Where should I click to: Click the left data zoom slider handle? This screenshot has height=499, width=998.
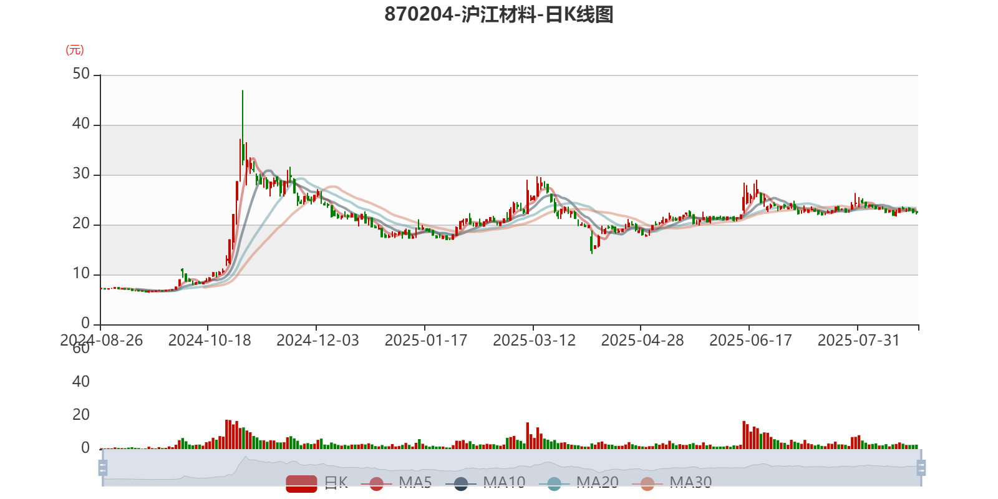click(x=103, y=468)
